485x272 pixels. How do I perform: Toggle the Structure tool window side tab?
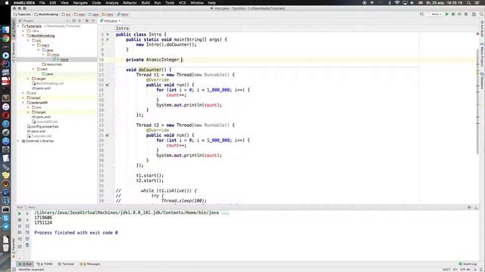click(14, 52)
